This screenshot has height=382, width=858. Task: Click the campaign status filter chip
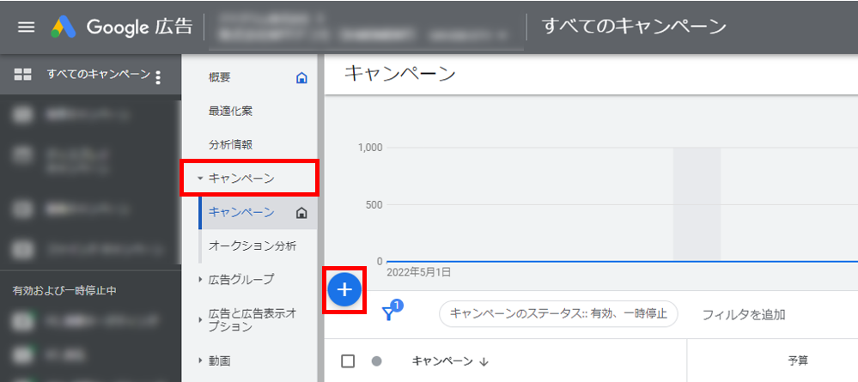pyautogui.click(x=558, y=314)
